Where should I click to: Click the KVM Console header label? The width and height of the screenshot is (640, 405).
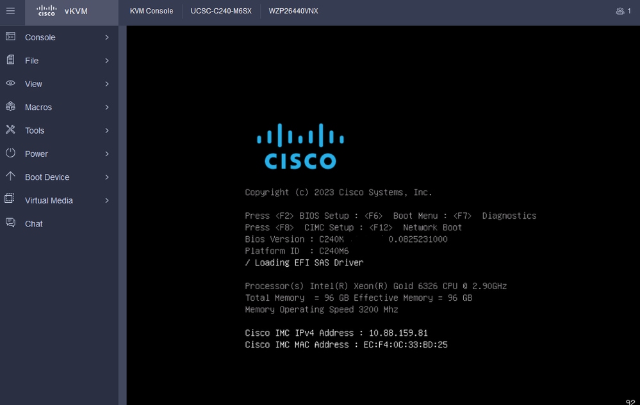point(151,11)
